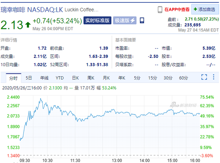The width and height of the screenshot is (220, 163).
Task: Click the 成交量 value 2.11亿
Action: (x=40, y=56)
